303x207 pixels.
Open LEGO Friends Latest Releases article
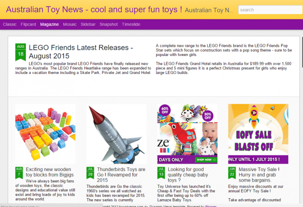[x=88, y=51]
